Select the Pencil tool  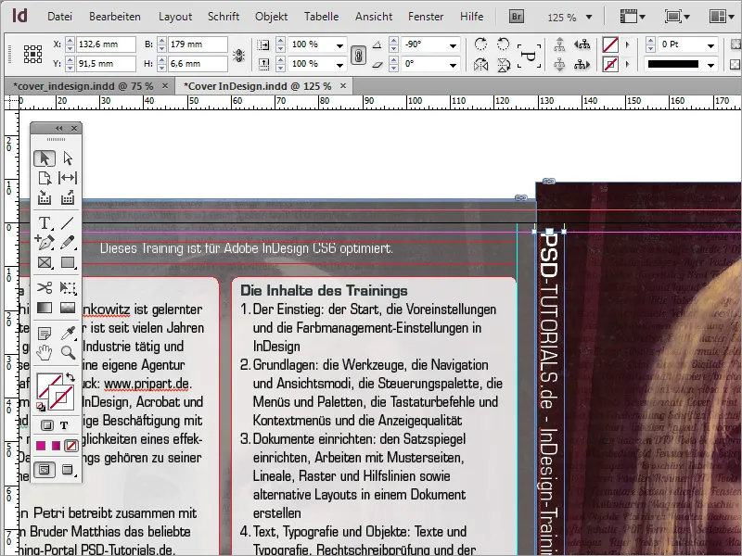coord(68,242)
